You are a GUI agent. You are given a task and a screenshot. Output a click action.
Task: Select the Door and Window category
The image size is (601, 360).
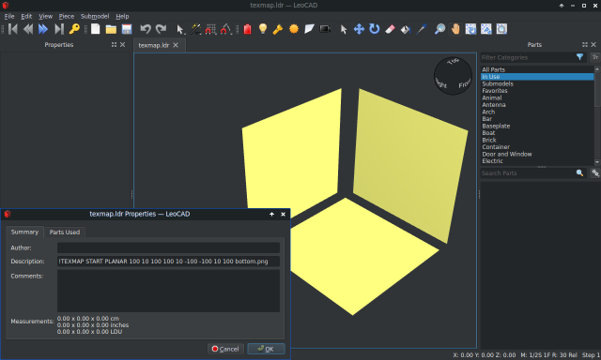pyautogui.click(x=537, y=154)
